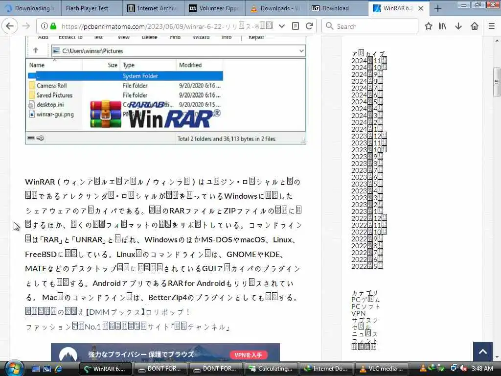Open 2024 month 10 archive link
501x376 pixels.
[x=369, y=68]
